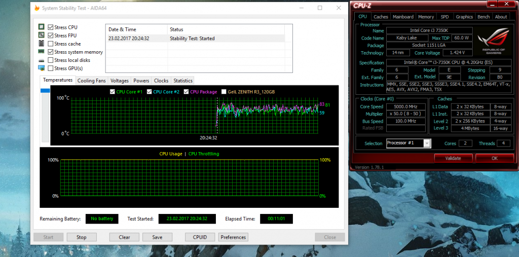The image size is (519, 257).
Task: Open Preferences in AIDA64
Action: point(233,237)
